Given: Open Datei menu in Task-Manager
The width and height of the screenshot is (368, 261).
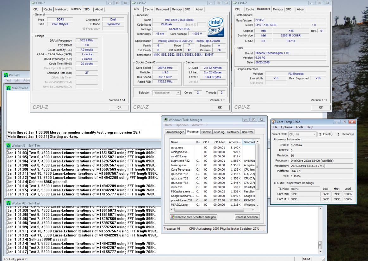Looking at the screenshot, I should pos(168,125).
